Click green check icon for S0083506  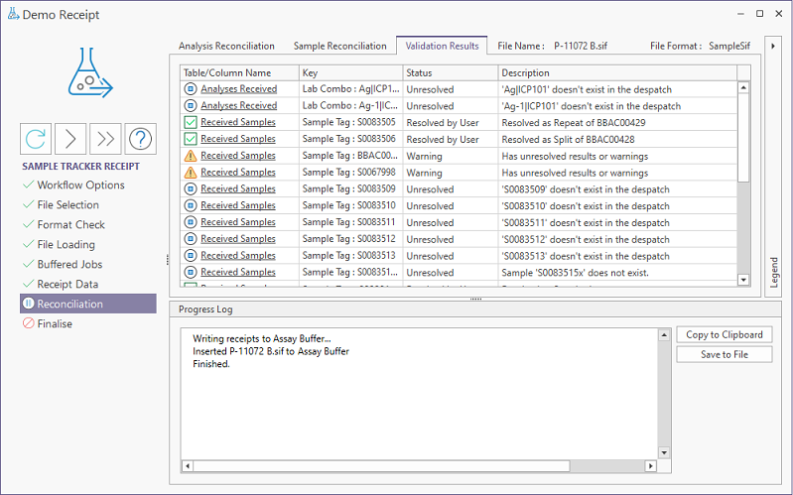pyautogui.click(x=191, y=139)
